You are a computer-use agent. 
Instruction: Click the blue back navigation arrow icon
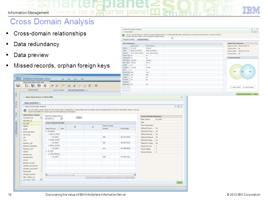[x=52, y=86]
